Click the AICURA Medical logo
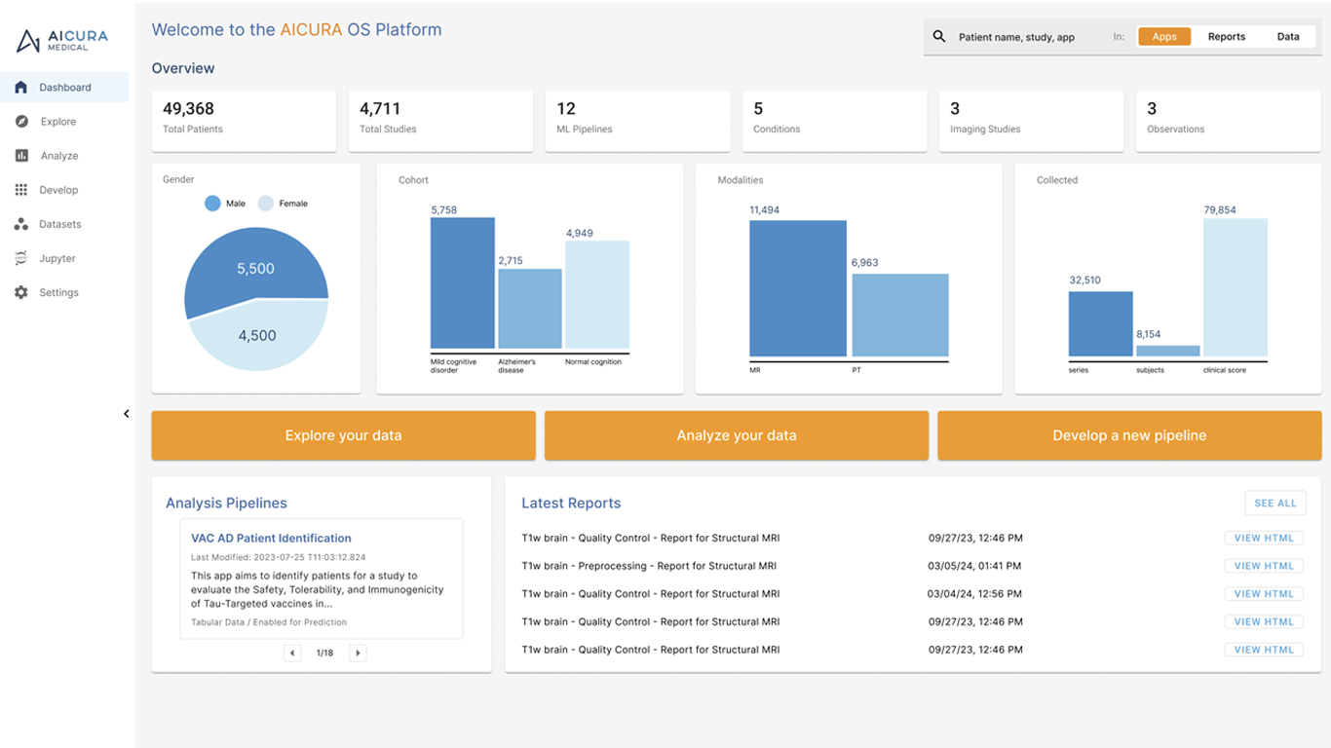The width and height of the screenshot is (1331, 748). 63,40
